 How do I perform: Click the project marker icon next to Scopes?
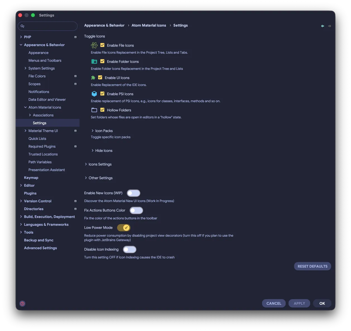click(75, 84)
